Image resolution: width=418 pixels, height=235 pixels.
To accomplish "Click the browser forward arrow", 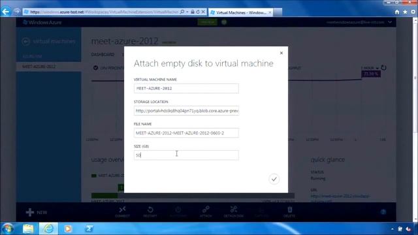I will tap(17, 12).
